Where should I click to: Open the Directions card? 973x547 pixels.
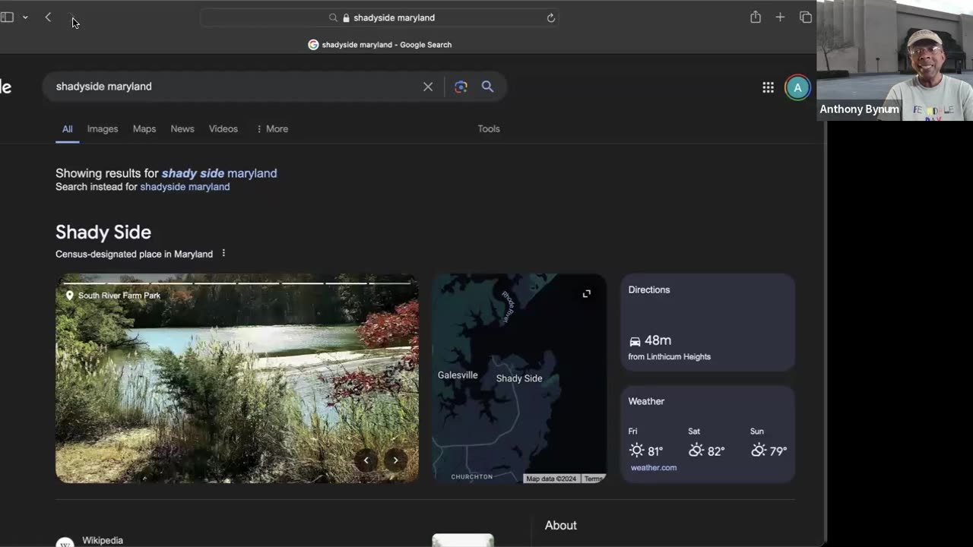click(x=708, y=322)
